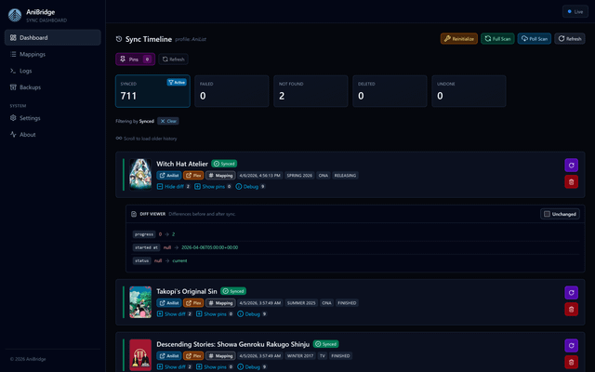The image size is (595, 372).
Task: Click the red trash icon for Takopi's Original Sin
Action: pos(571,309)
